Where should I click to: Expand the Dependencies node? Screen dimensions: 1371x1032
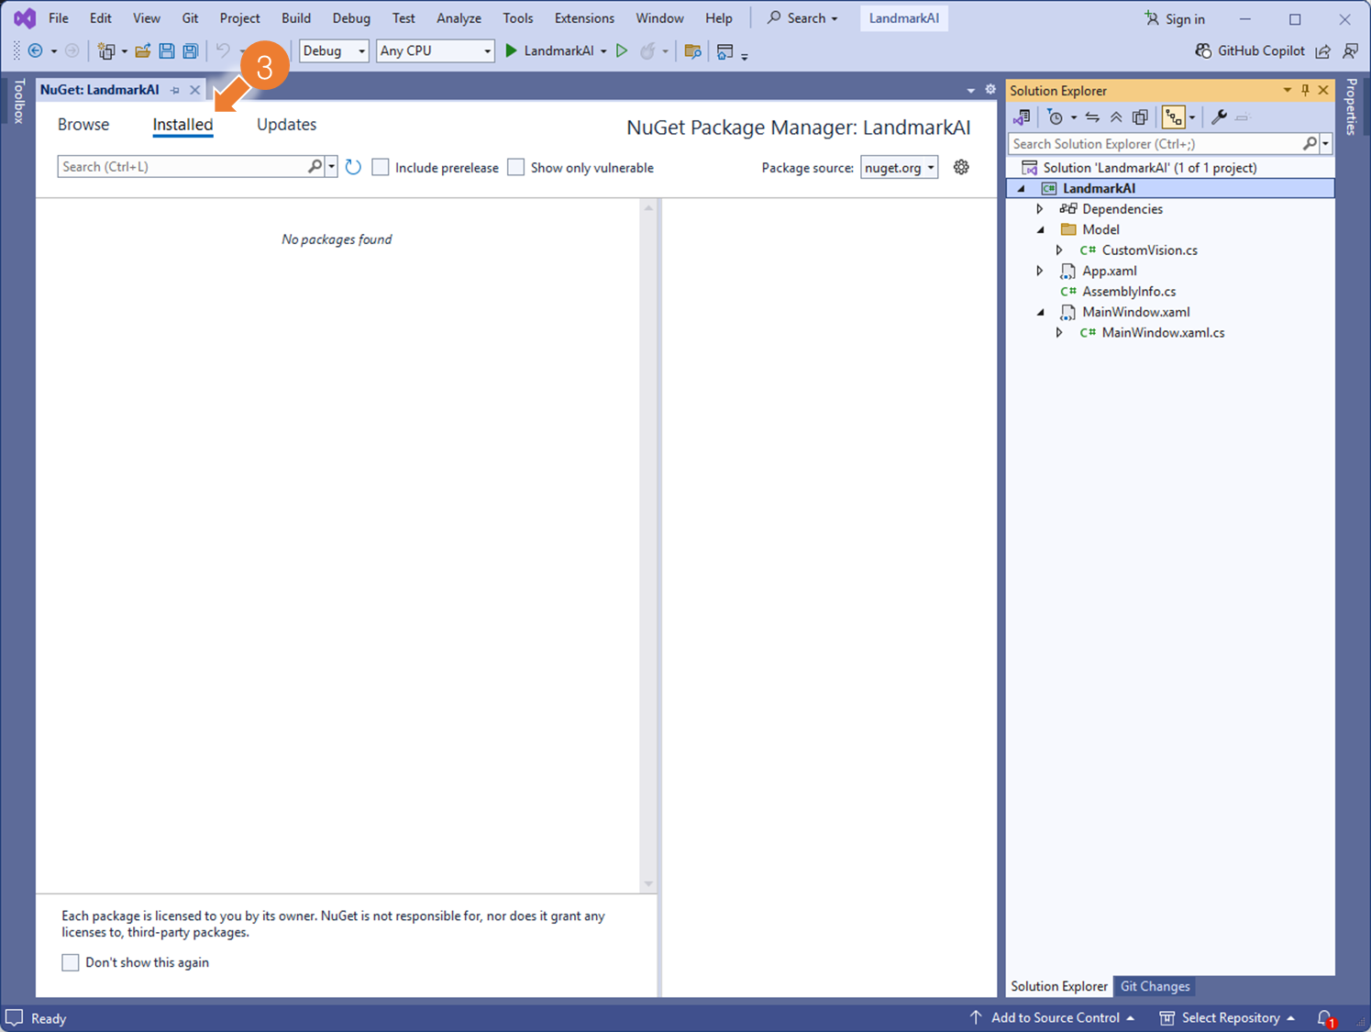coord(1040,209)
